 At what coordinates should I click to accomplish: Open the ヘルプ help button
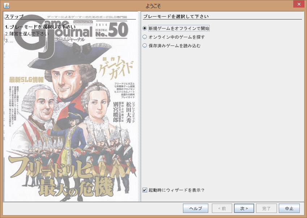(195, 208)
